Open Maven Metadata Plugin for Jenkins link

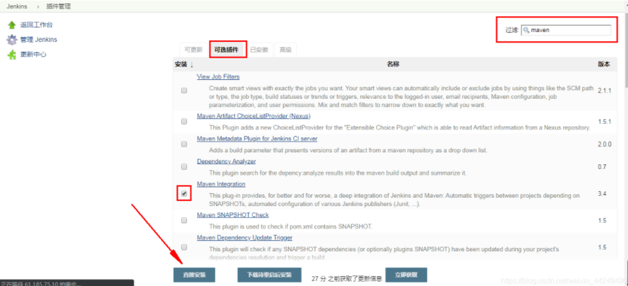click(x=257, y=139)
